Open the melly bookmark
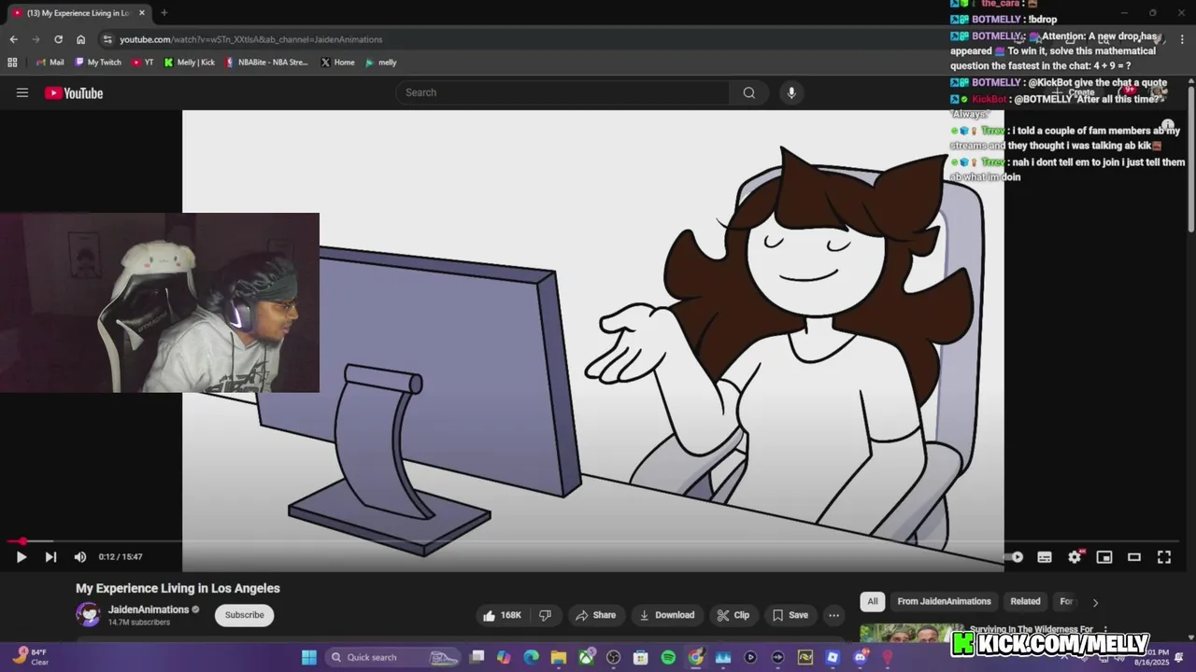The image size is (1196, 672). coord(381,63)
